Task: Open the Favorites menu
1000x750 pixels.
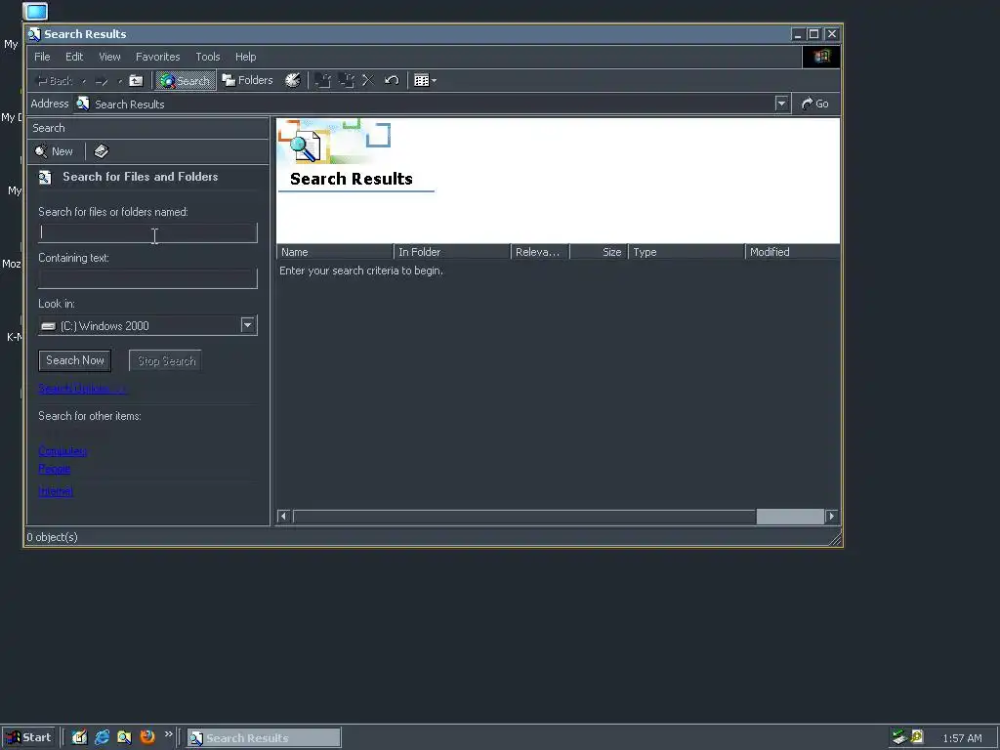Action: click(x=157, y=57)
